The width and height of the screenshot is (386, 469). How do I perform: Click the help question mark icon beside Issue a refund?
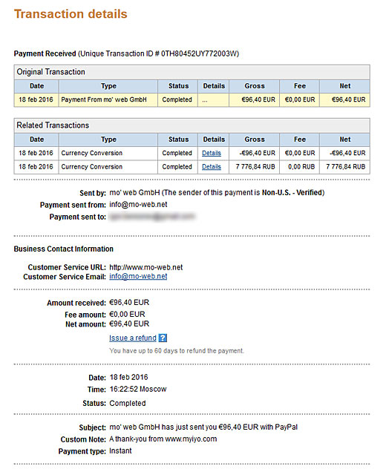[x=163, y=338]
